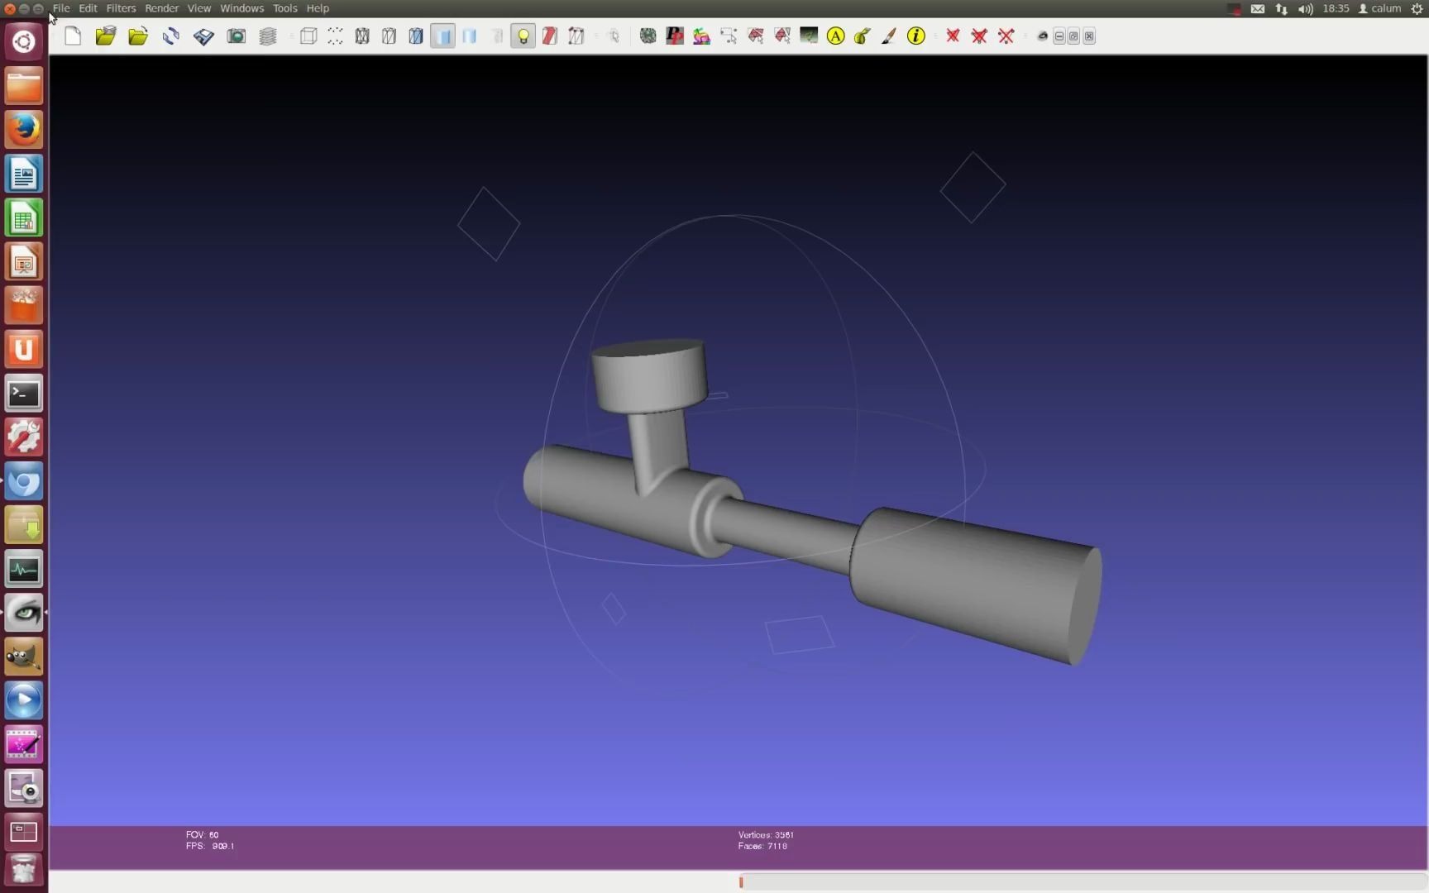Select the Z-Painting paintbrush tool

[x=889, y=36]
